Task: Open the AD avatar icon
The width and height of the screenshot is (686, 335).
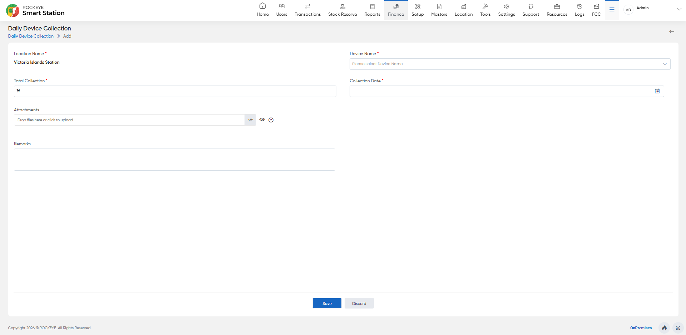Action: (628, 10)
